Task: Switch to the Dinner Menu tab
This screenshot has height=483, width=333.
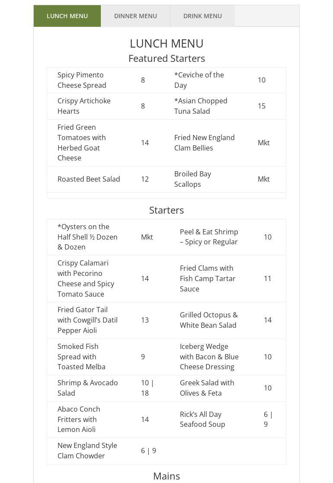Action: 135,16
